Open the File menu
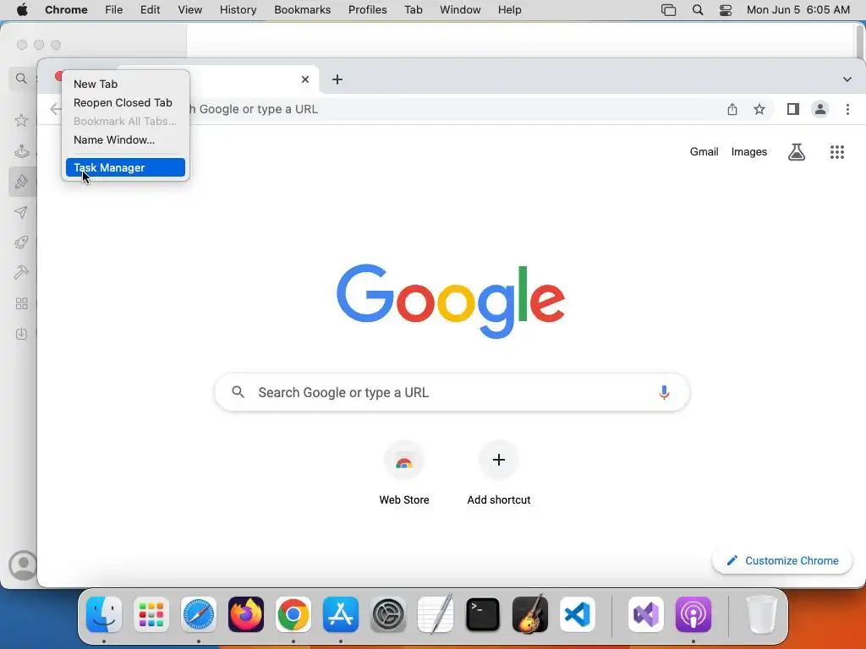Screen dimensions: 866x649 pyautogui.click(x=114, y=10)
